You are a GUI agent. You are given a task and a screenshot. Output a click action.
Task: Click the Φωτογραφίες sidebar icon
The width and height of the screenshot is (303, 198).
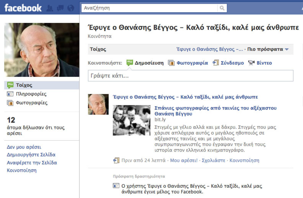(x=10, y=103)
